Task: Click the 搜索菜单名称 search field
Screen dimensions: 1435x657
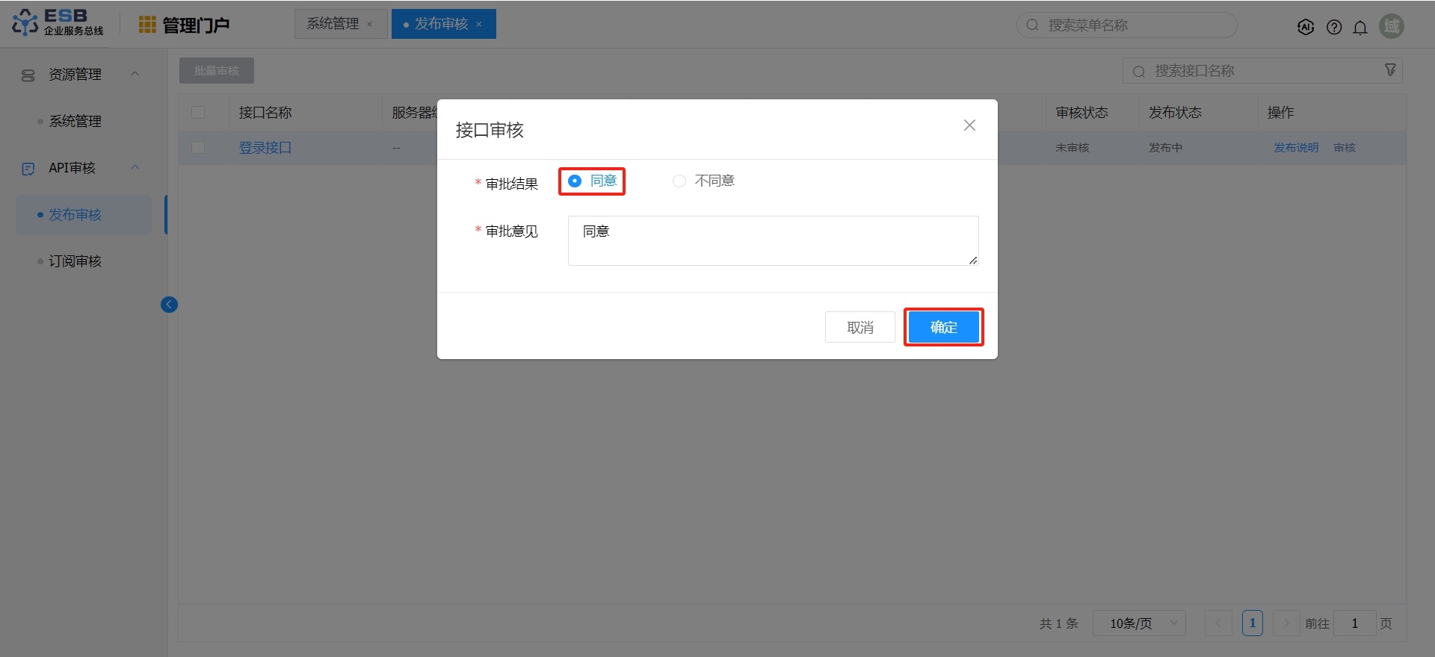Action: (1129, 25)
